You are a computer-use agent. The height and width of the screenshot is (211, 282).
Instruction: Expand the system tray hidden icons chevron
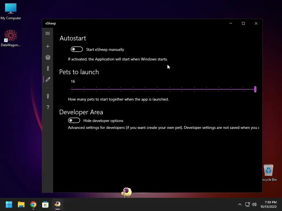click(240, 204)
